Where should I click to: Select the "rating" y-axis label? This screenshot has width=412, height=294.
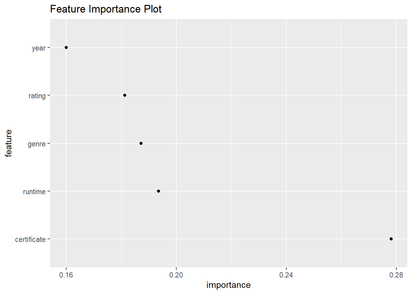pyautogui.click(x=37, y=96)
